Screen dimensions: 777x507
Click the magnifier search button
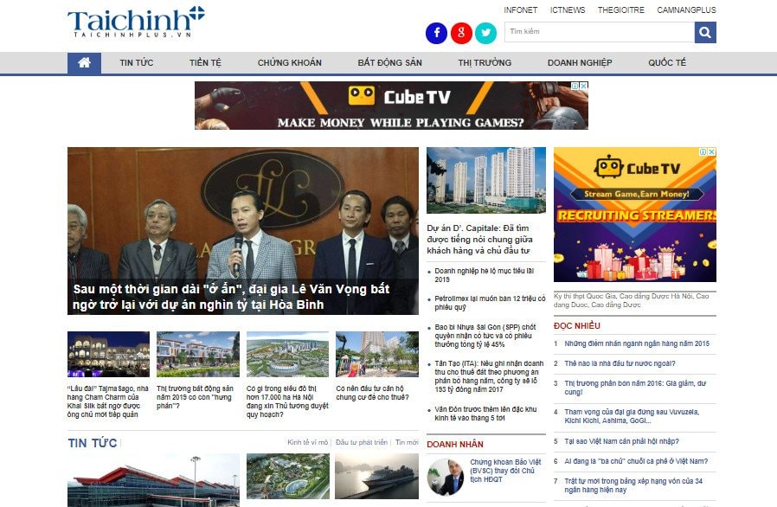point(705,33)
